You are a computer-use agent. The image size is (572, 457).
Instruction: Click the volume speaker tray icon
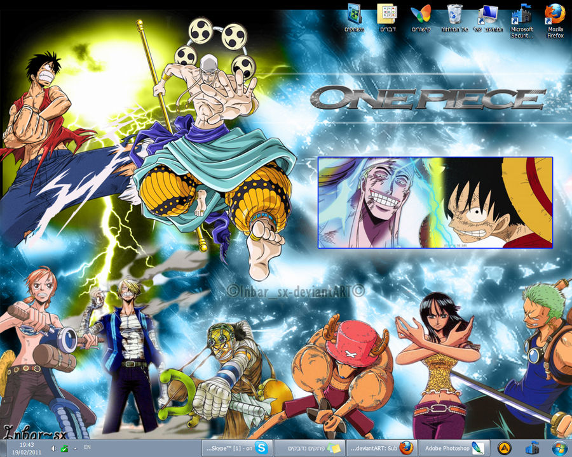point(53,448)
